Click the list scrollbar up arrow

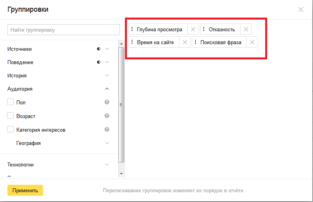pyautogui.click(x=121, y=44)
